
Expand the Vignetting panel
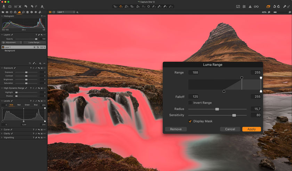9,138
